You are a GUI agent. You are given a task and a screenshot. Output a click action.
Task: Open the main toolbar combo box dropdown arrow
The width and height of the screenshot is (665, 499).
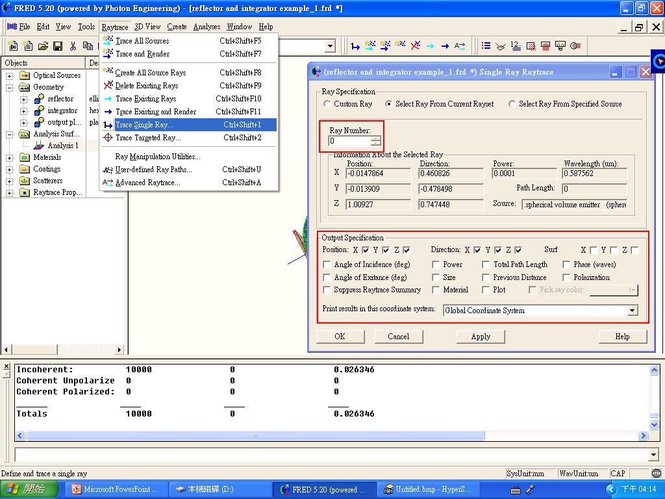(330, 46)
